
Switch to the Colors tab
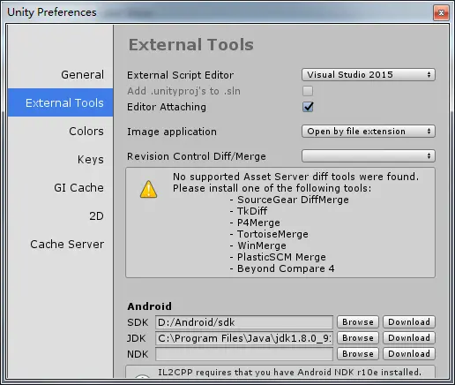tap(86, 131)
